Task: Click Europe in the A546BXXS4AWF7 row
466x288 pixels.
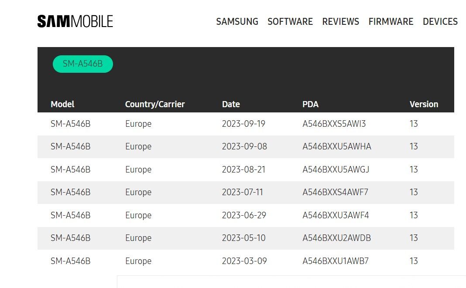Action: [138, 193]
